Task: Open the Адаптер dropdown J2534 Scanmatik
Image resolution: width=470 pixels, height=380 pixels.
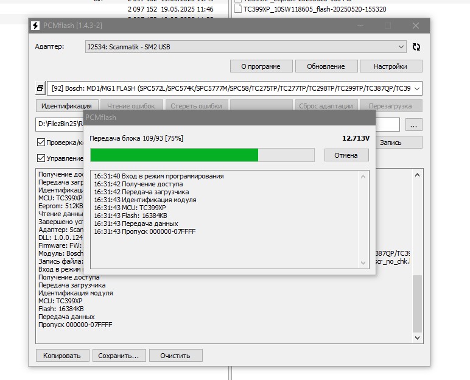Action: (246, 47)
